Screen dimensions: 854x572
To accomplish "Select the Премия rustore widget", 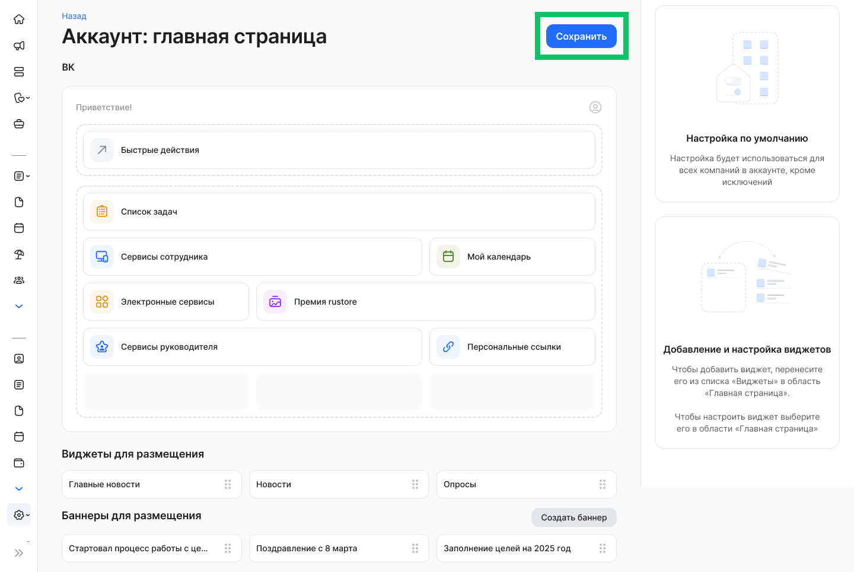I will [x=425, y=302].
